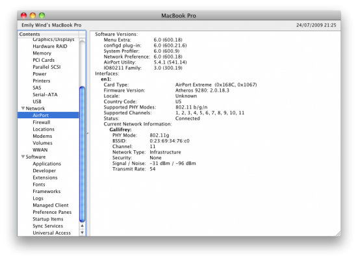Select Locations under Network
The width and height of the screenshot is (358, 260).
(x=44, y=129)
